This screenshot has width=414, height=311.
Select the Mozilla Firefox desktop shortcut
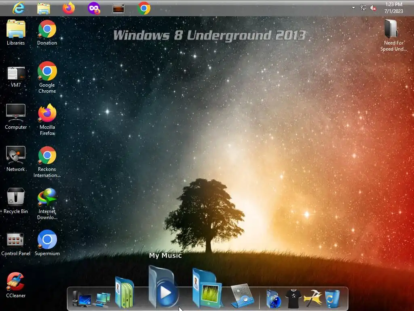47,119
